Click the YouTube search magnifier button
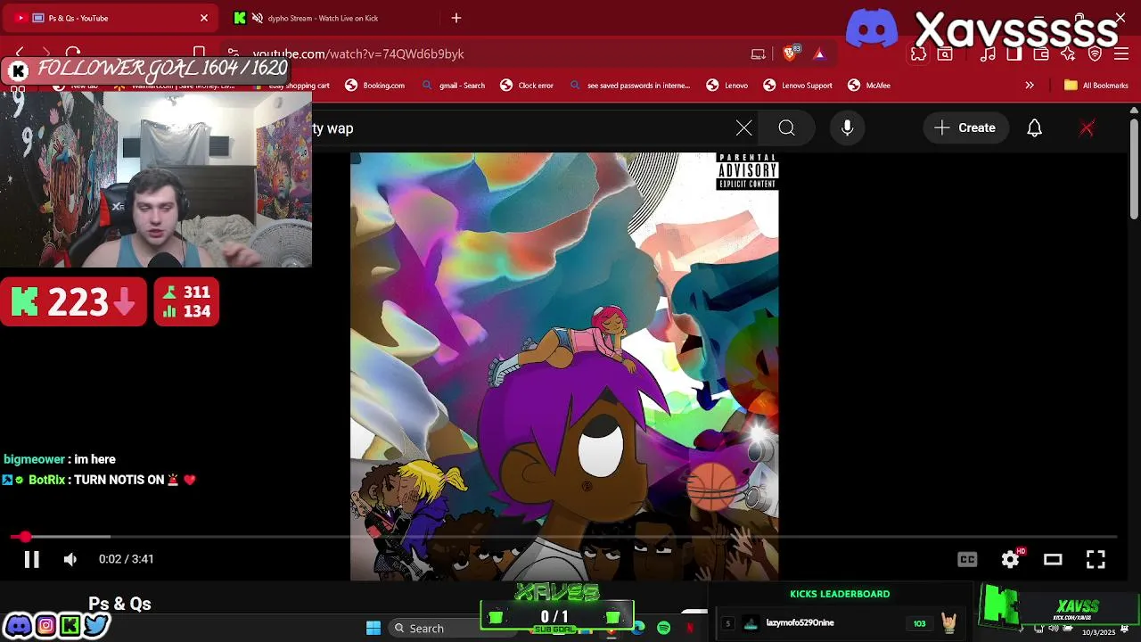 786,128
